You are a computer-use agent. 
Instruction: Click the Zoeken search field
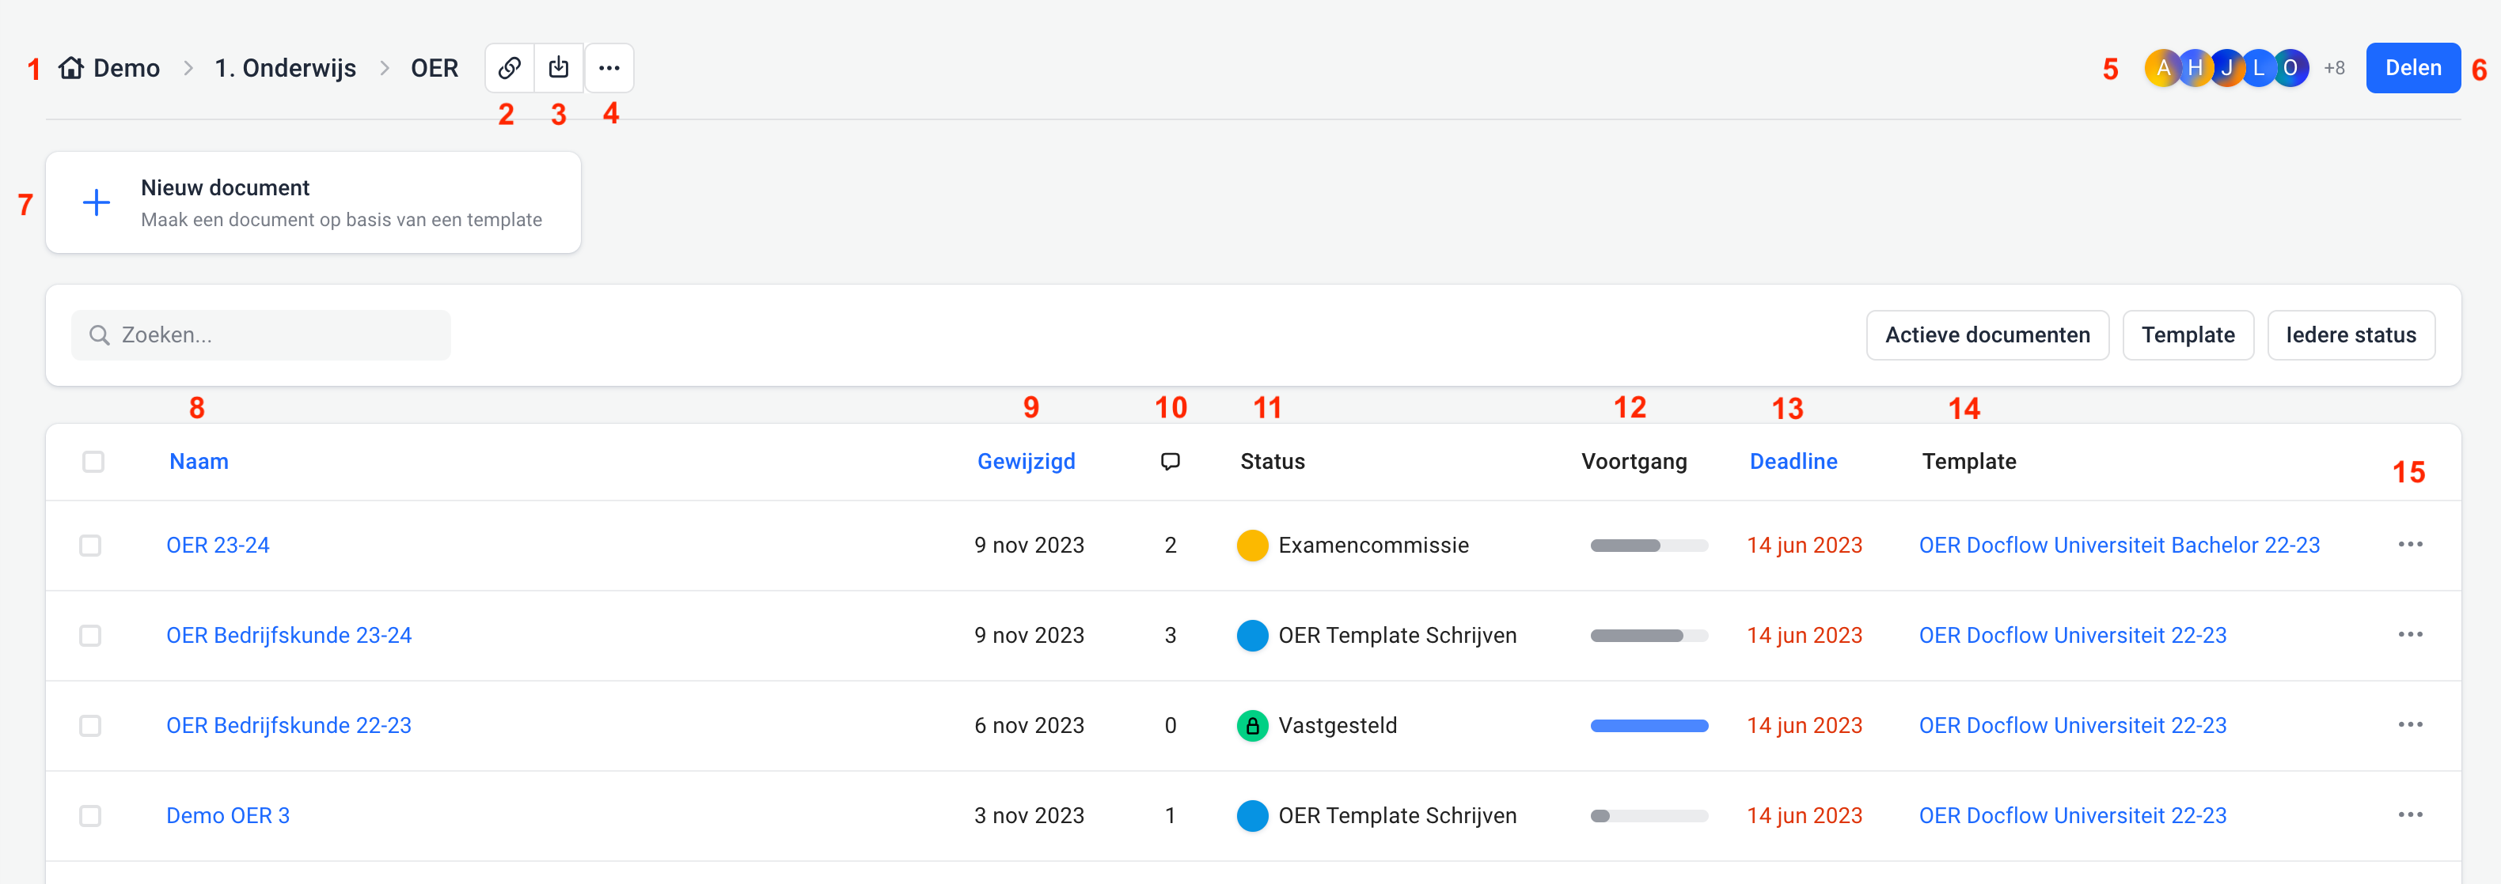click(260, 334)
